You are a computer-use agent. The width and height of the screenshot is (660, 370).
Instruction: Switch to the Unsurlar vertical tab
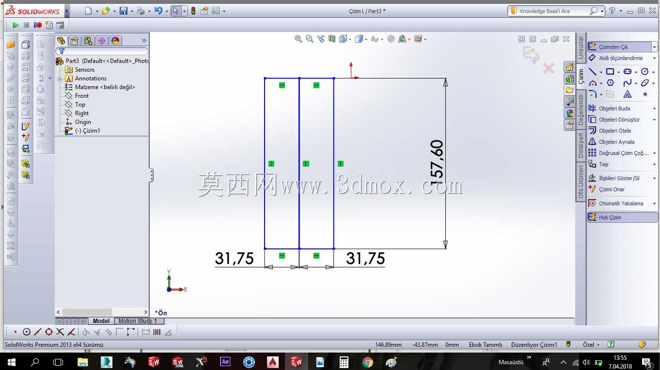pyautogui.click(x=581, y=48)
